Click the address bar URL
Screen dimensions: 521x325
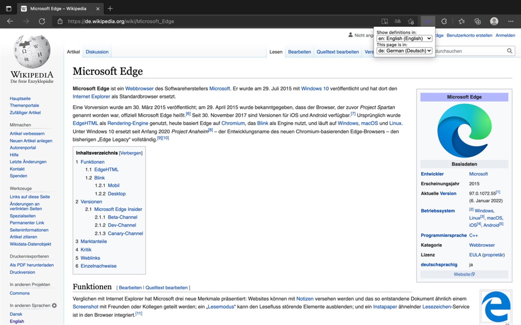pos(121,21)
